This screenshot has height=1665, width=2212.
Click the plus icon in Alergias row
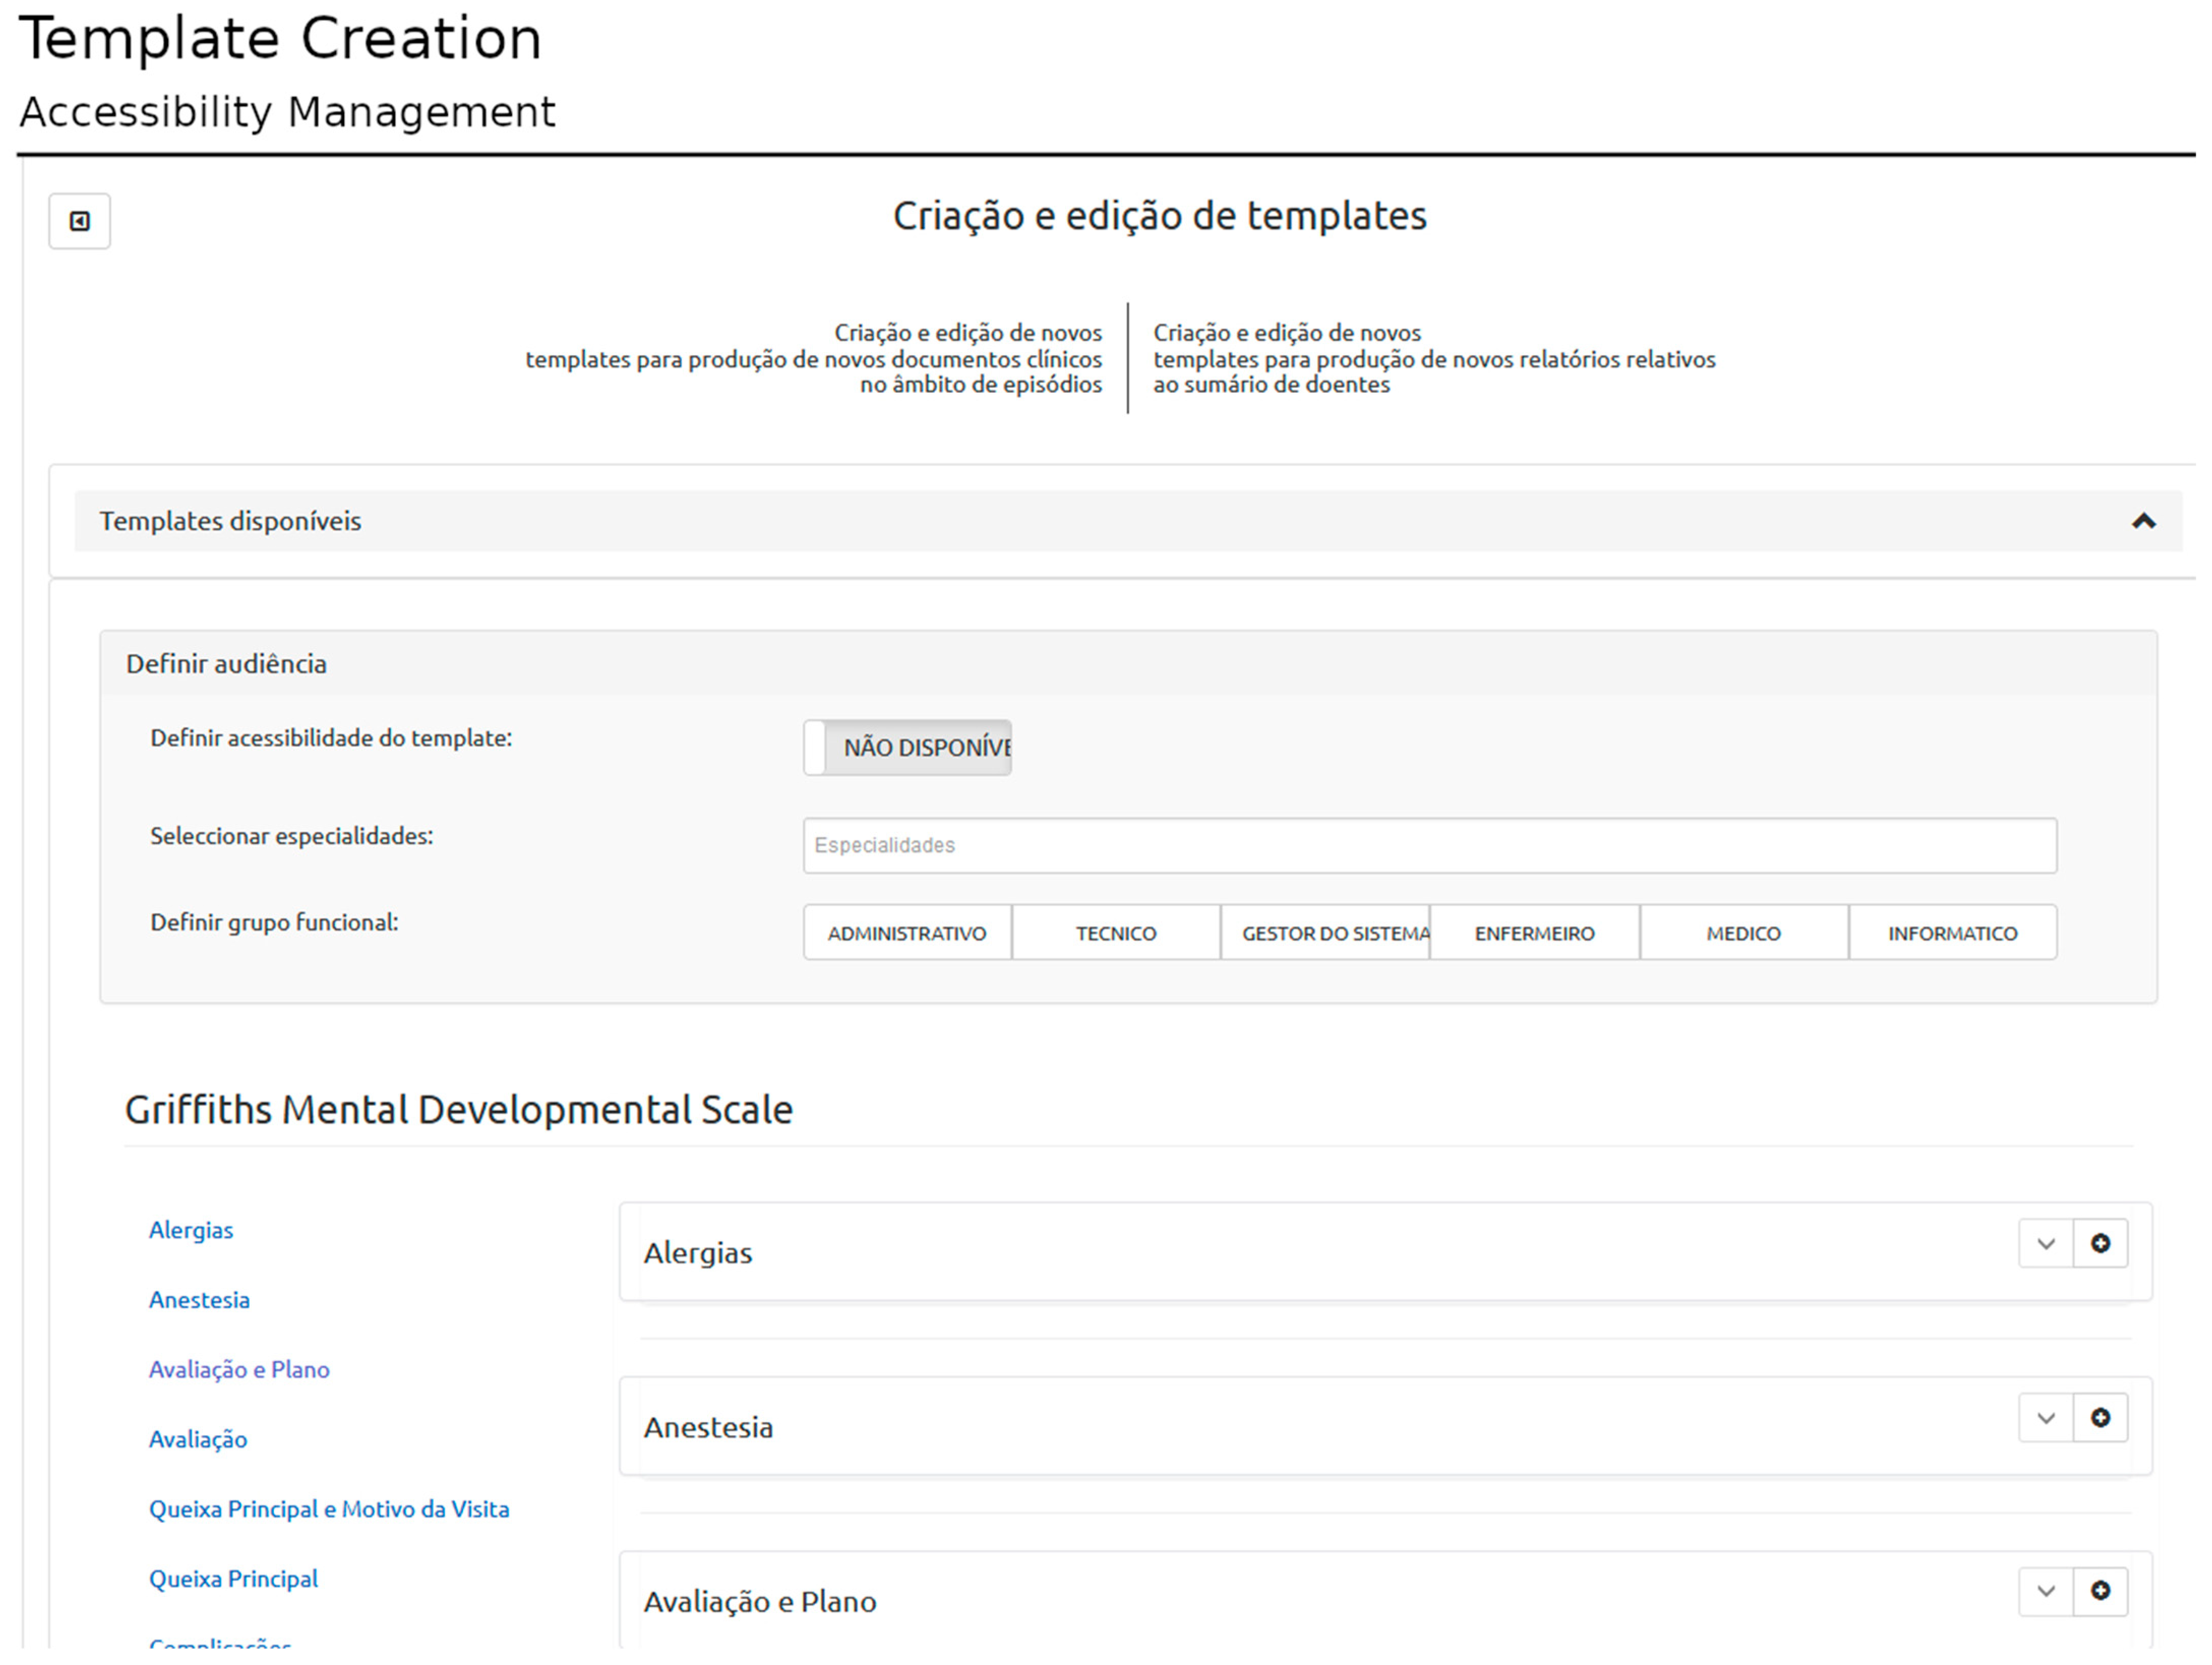click(2100, 1243)
